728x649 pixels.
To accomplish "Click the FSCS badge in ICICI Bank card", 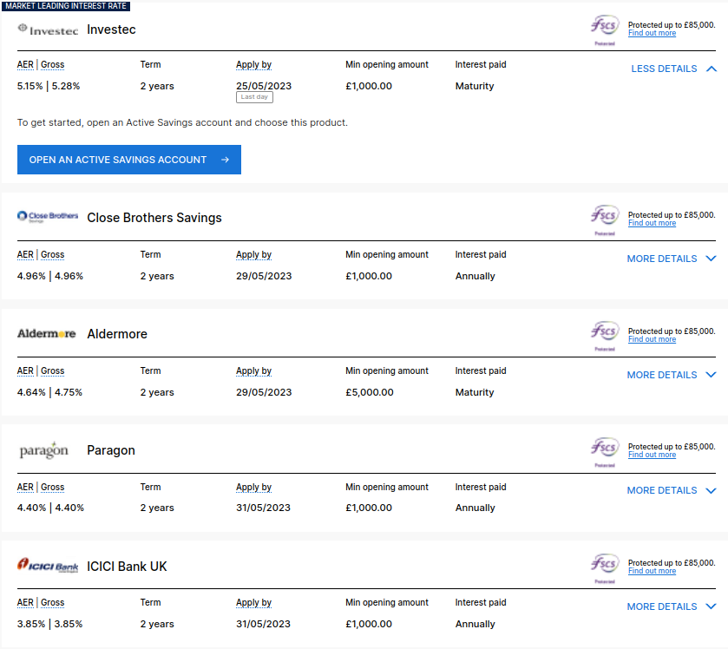I will click(605, 567).
